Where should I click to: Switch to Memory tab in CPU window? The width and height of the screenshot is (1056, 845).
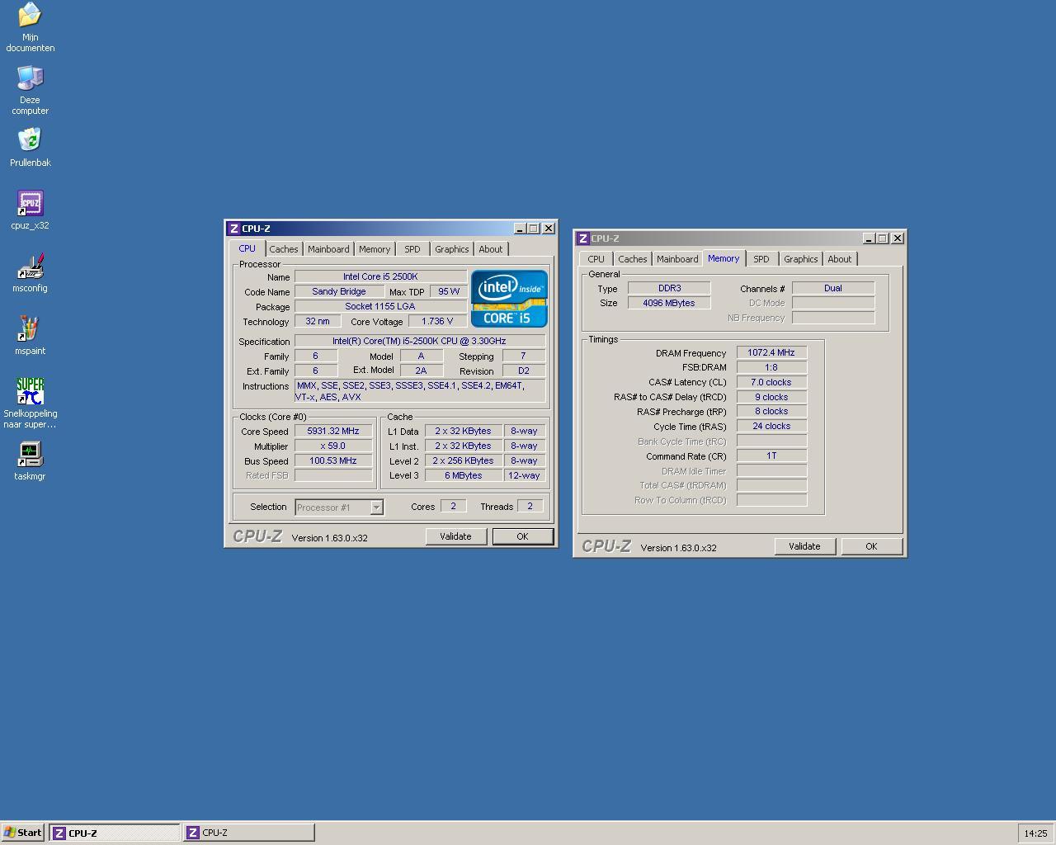point(375,249)
